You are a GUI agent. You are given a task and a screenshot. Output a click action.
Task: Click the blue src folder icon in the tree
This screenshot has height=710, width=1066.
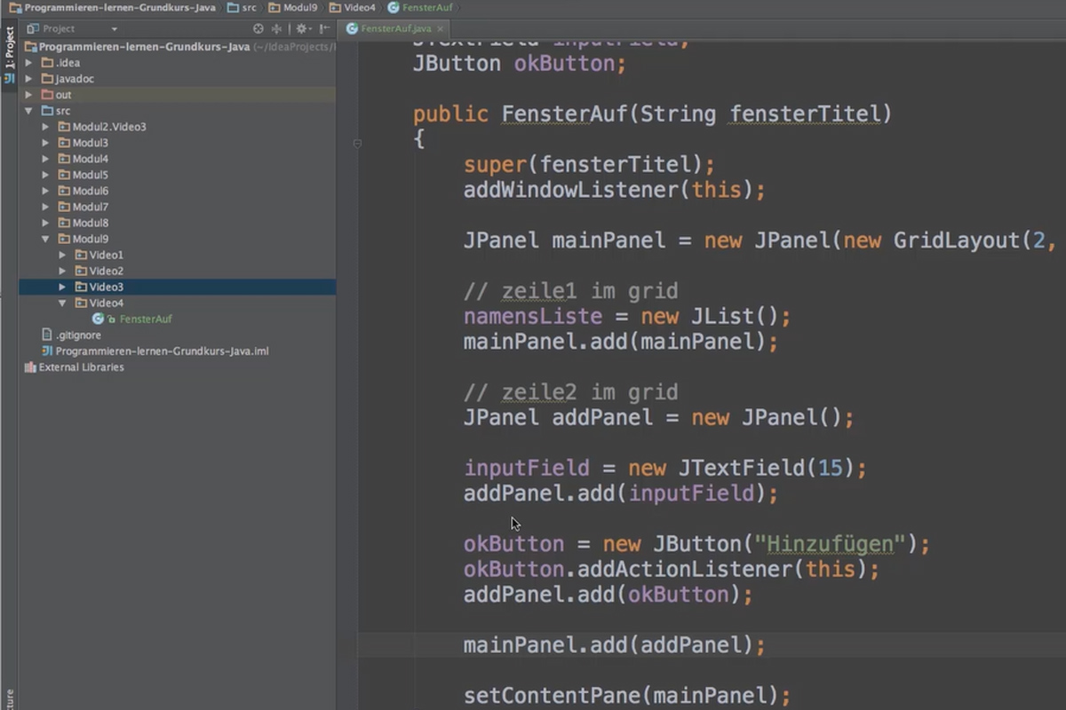point(47,111)
